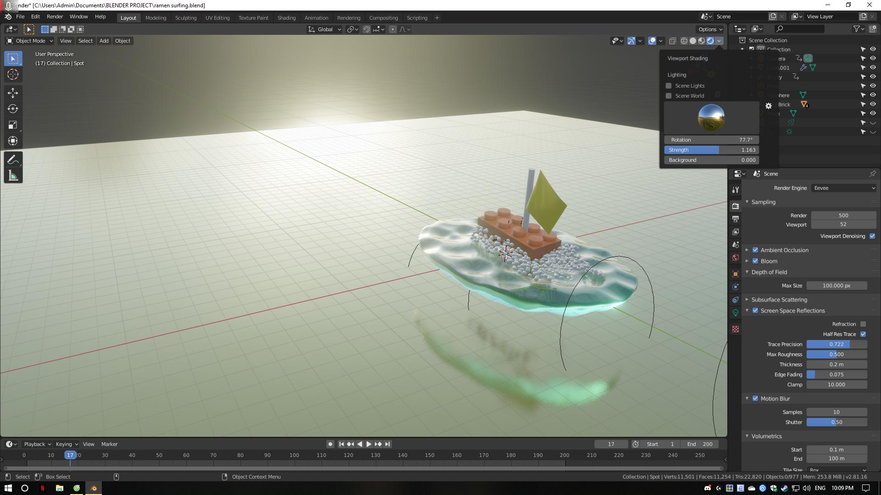
Task: Open the World properties tab
Action: [x=736, y=258]
